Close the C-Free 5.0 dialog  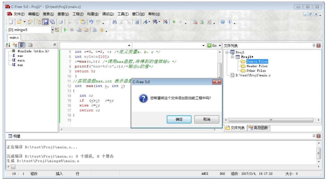(x=217, y=82)
